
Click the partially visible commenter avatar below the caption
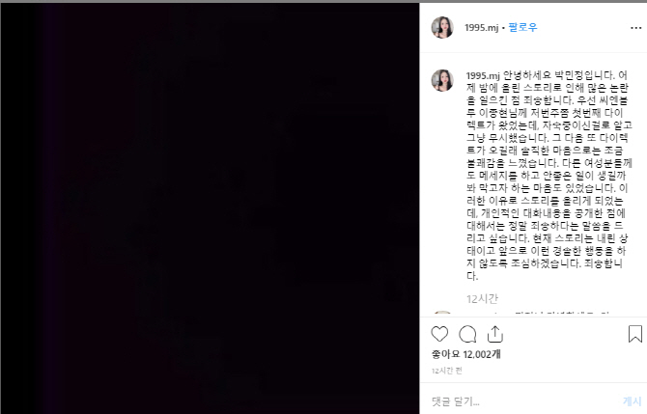[442, 312]
